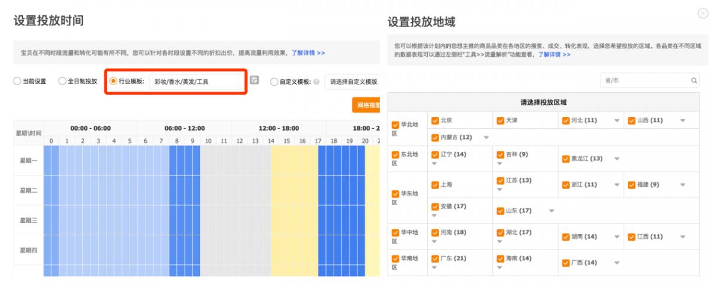Uncheck the 天津 checkbox

(x=501, y=120)
